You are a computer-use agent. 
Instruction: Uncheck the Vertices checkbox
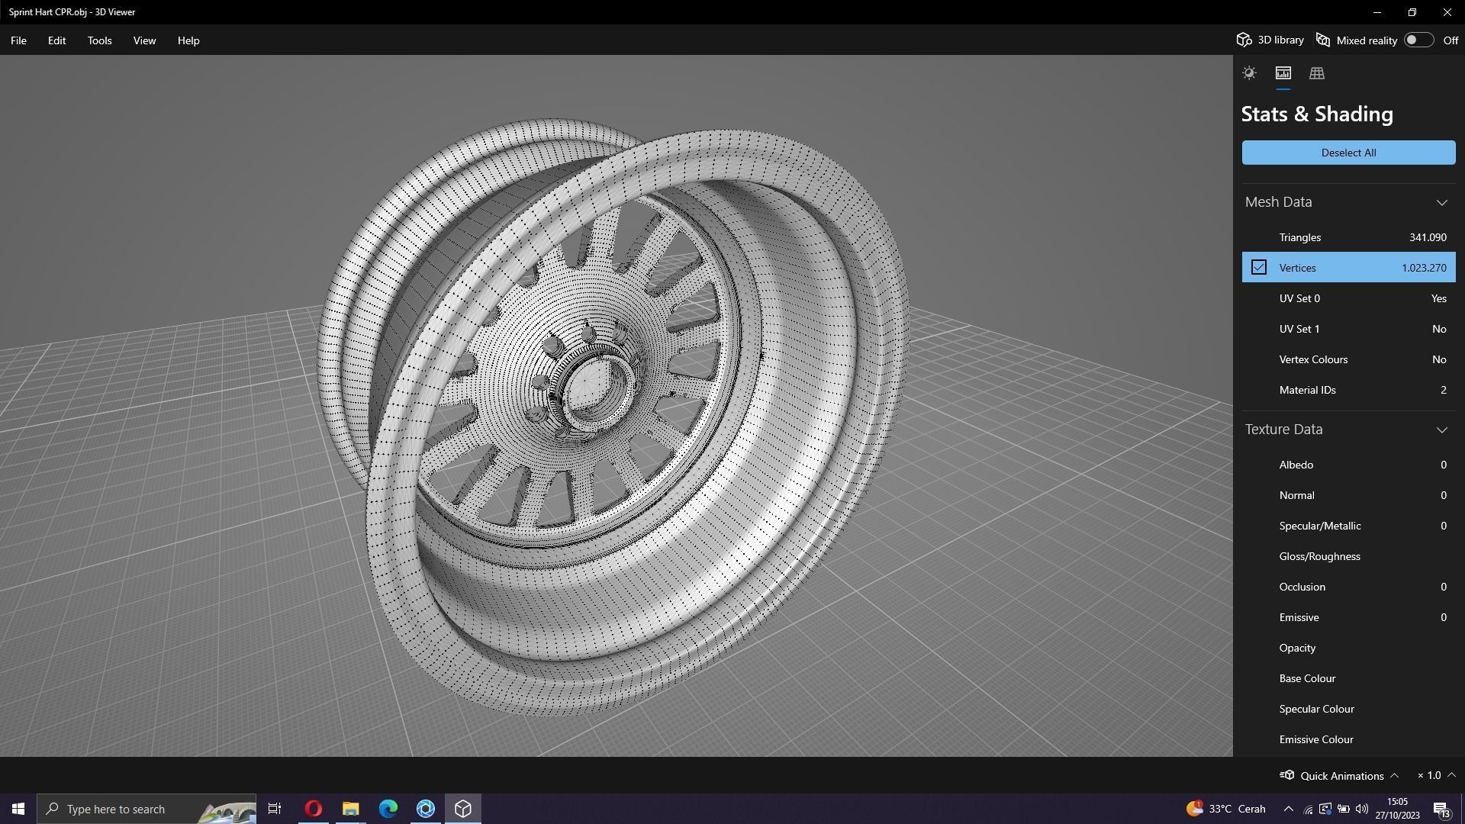(1258, 268)
